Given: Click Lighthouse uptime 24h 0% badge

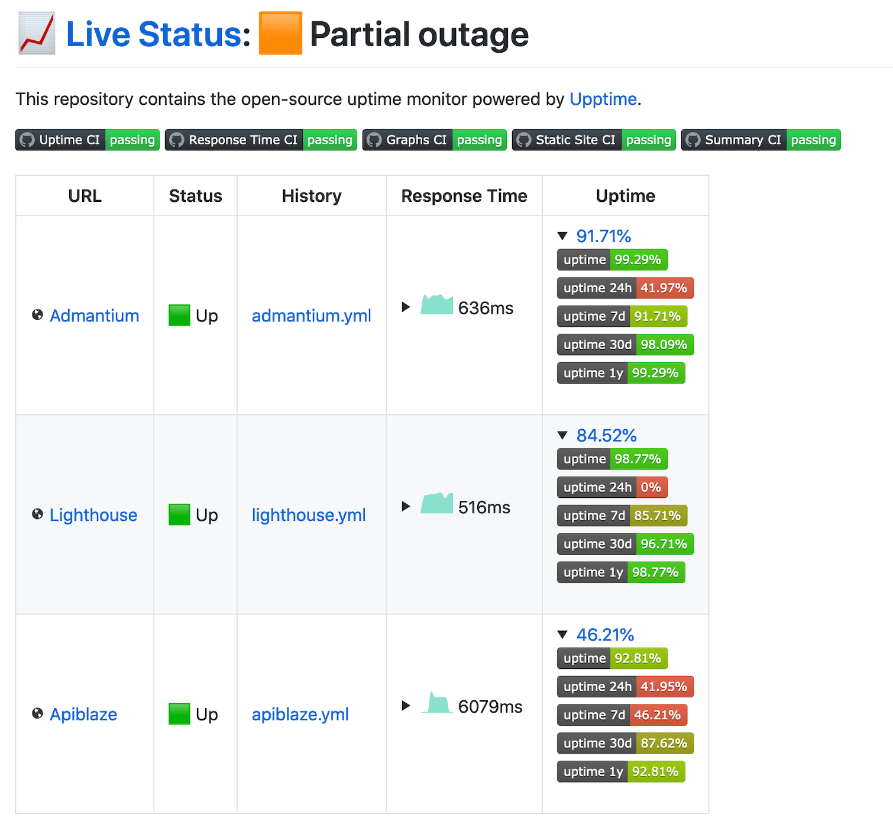Looking at the screenshot, I should [x=612, y=488].
